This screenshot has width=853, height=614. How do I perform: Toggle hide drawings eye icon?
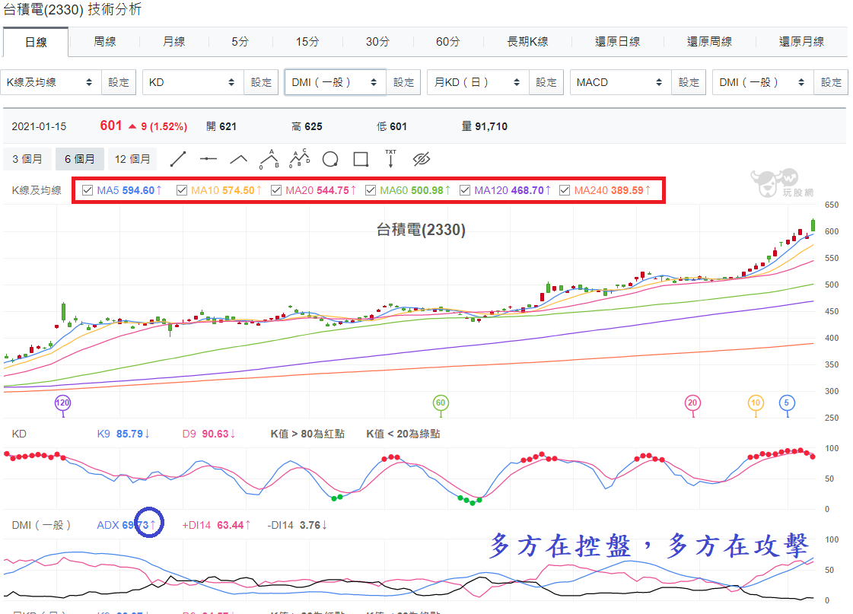click(422, 159)
